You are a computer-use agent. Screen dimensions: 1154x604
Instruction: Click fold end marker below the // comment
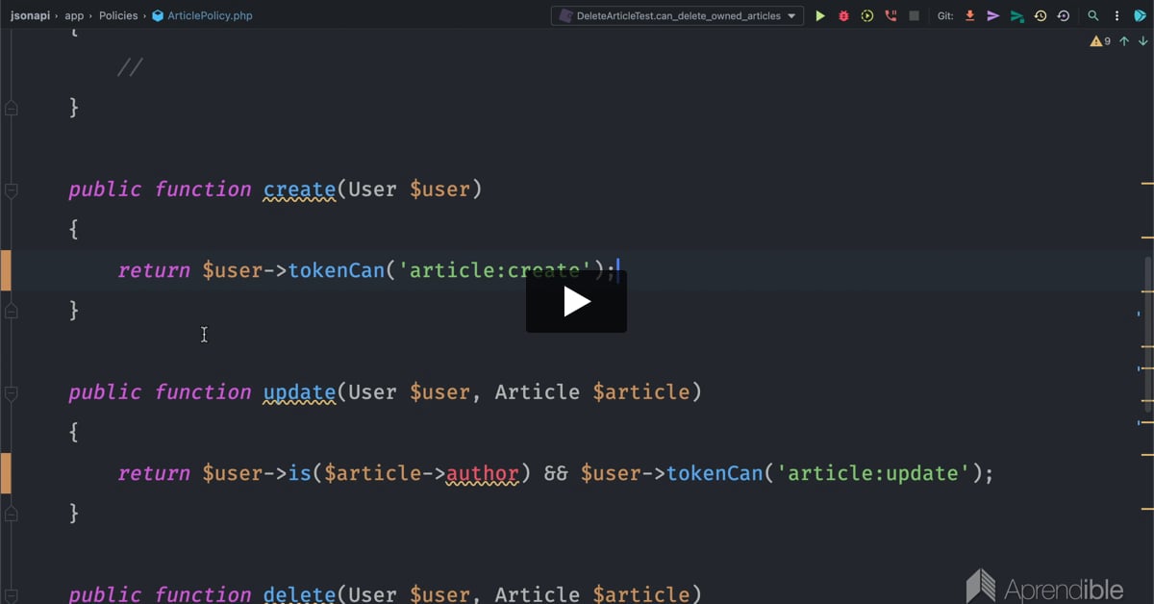pyautogui.click(x=12, y=109)
